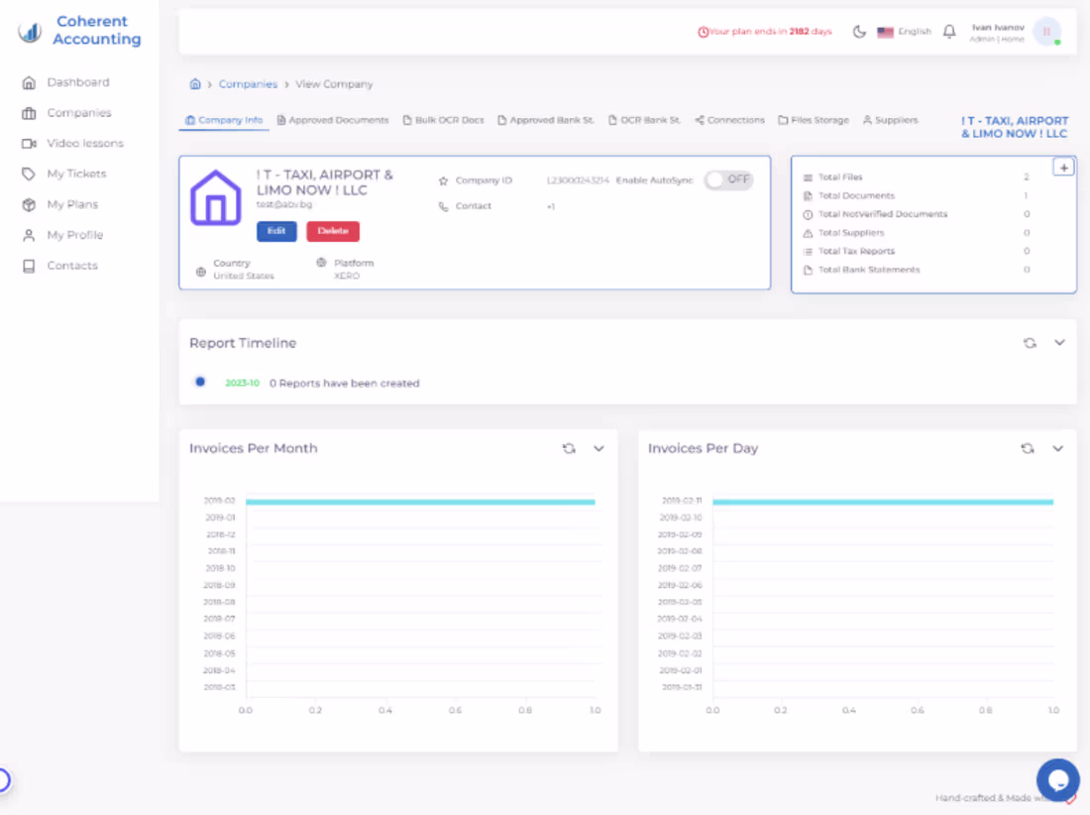
Task: Click the Total Bank Statements row
Action: (917, 270)
